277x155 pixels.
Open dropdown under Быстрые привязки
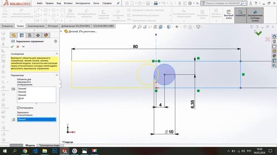(216, 21)
